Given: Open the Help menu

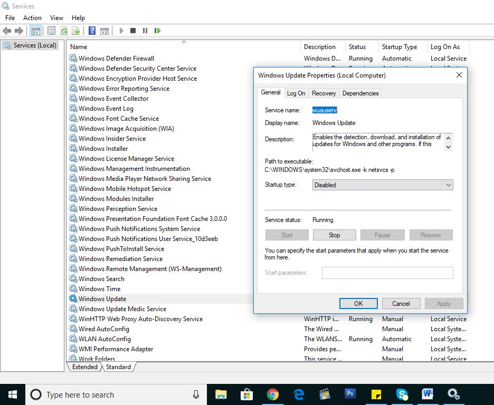Looking at the screenshot, I should [78, 18].
